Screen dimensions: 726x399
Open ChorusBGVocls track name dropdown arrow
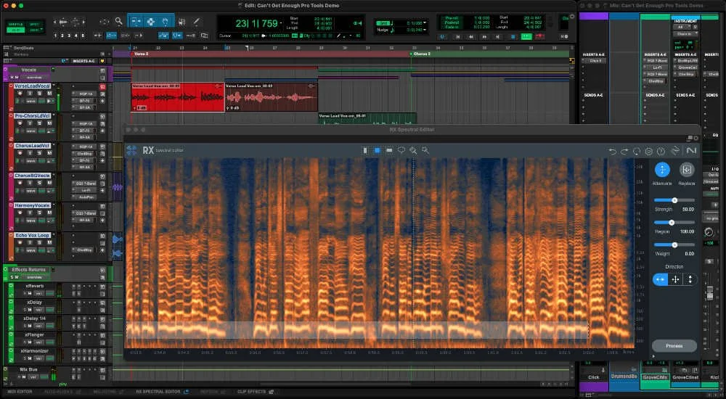[x=54, y=176]
